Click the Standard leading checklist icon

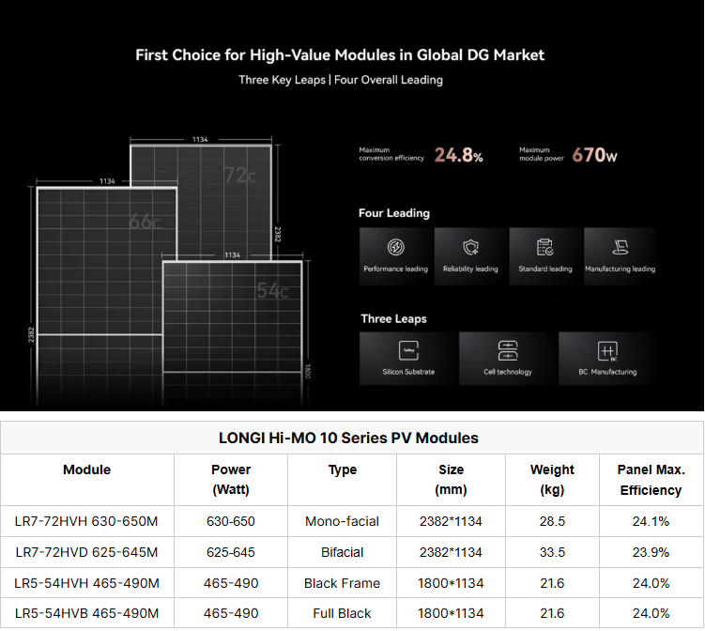point(544,247)
